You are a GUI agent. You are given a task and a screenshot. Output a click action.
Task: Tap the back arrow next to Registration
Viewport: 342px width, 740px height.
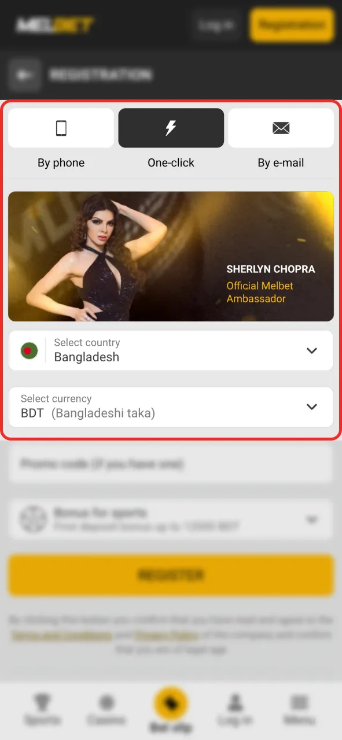coord(24,75)
